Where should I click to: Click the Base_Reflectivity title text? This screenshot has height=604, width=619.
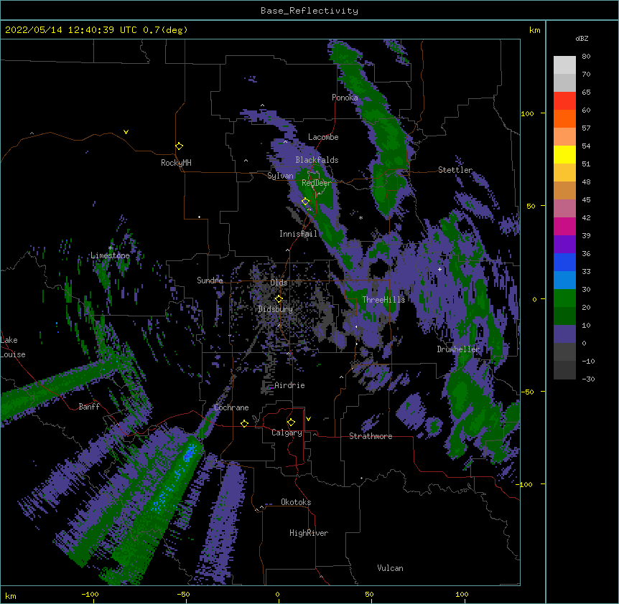click(x=309, y=11)
